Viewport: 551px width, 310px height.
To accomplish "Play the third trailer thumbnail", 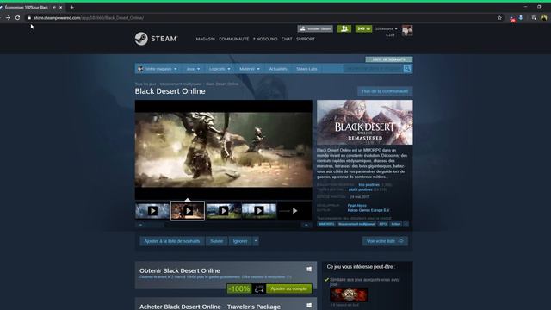I will click(x=224, y=210).
